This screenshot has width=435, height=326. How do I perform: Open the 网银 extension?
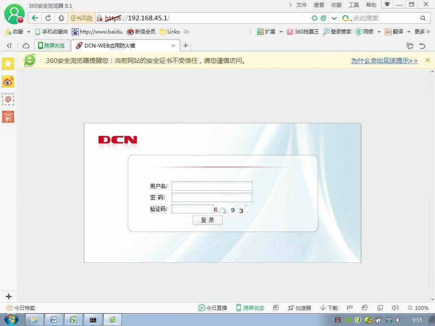tap(364, 32)
